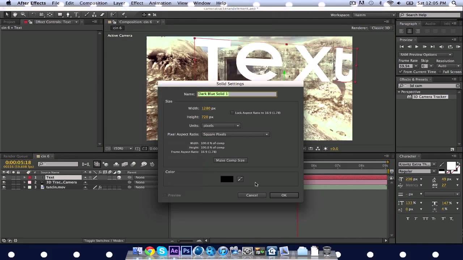The image size is (463, 260).
Task: Toggle effects fx switch on tutcin.mov
Action: point(100,187)
